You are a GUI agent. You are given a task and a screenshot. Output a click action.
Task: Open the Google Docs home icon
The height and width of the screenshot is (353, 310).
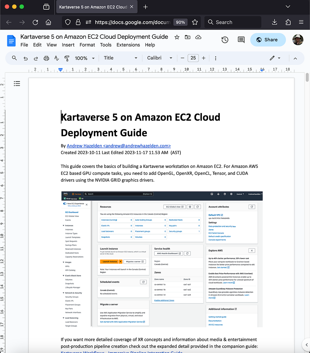point(11,41)
